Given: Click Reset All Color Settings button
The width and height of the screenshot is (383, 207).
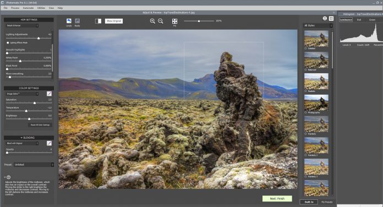Looking at the screenshot, I should point(40,125).
